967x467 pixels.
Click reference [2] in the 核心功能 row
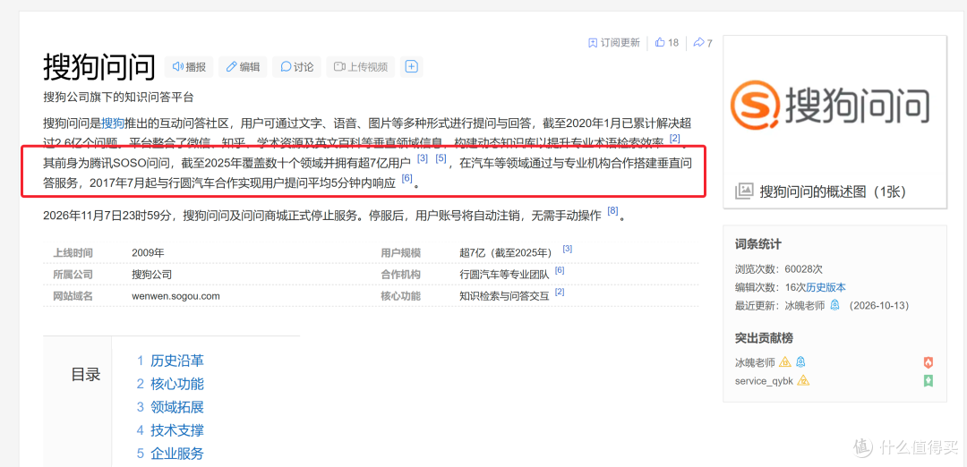pos(560,292)
